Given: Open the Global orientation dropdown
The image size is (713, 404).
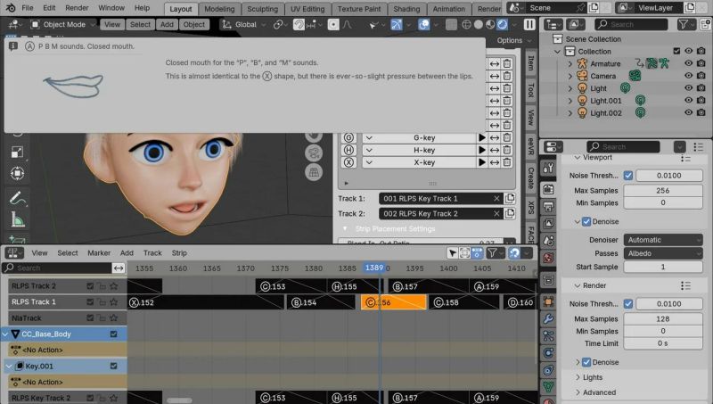Looking at the screenshot, I should point(243,25).
